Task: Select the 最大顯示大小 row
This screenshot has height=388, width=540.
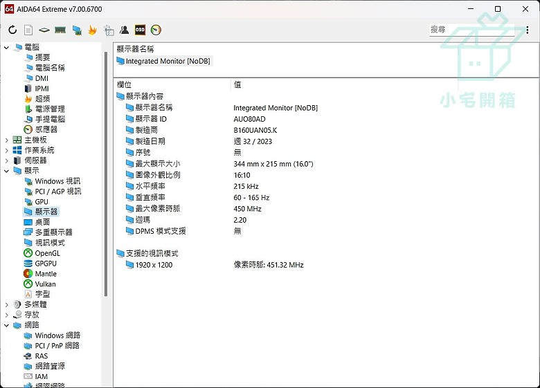Action: click(x=220, y=164)
